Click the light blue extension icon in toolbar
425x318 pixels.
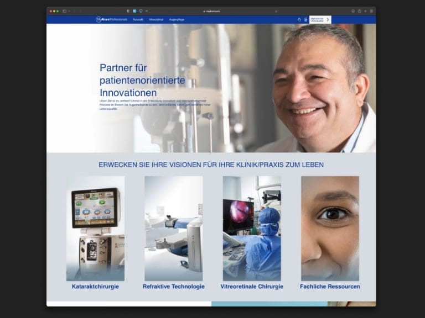(134, 11)
